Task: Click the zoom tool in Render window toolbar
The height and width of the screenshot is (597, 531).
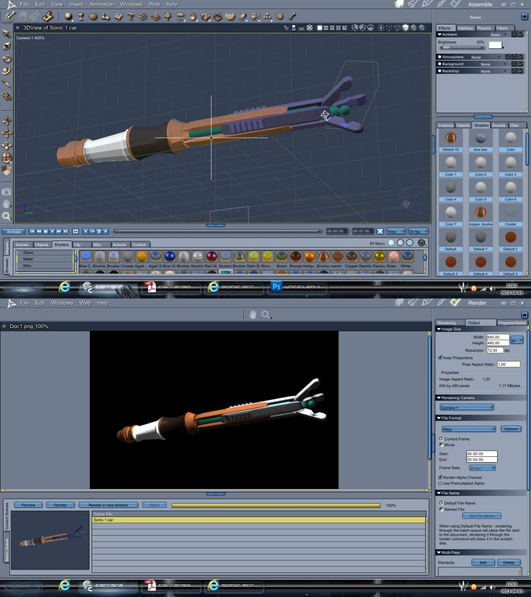Action: click(265, 315)
